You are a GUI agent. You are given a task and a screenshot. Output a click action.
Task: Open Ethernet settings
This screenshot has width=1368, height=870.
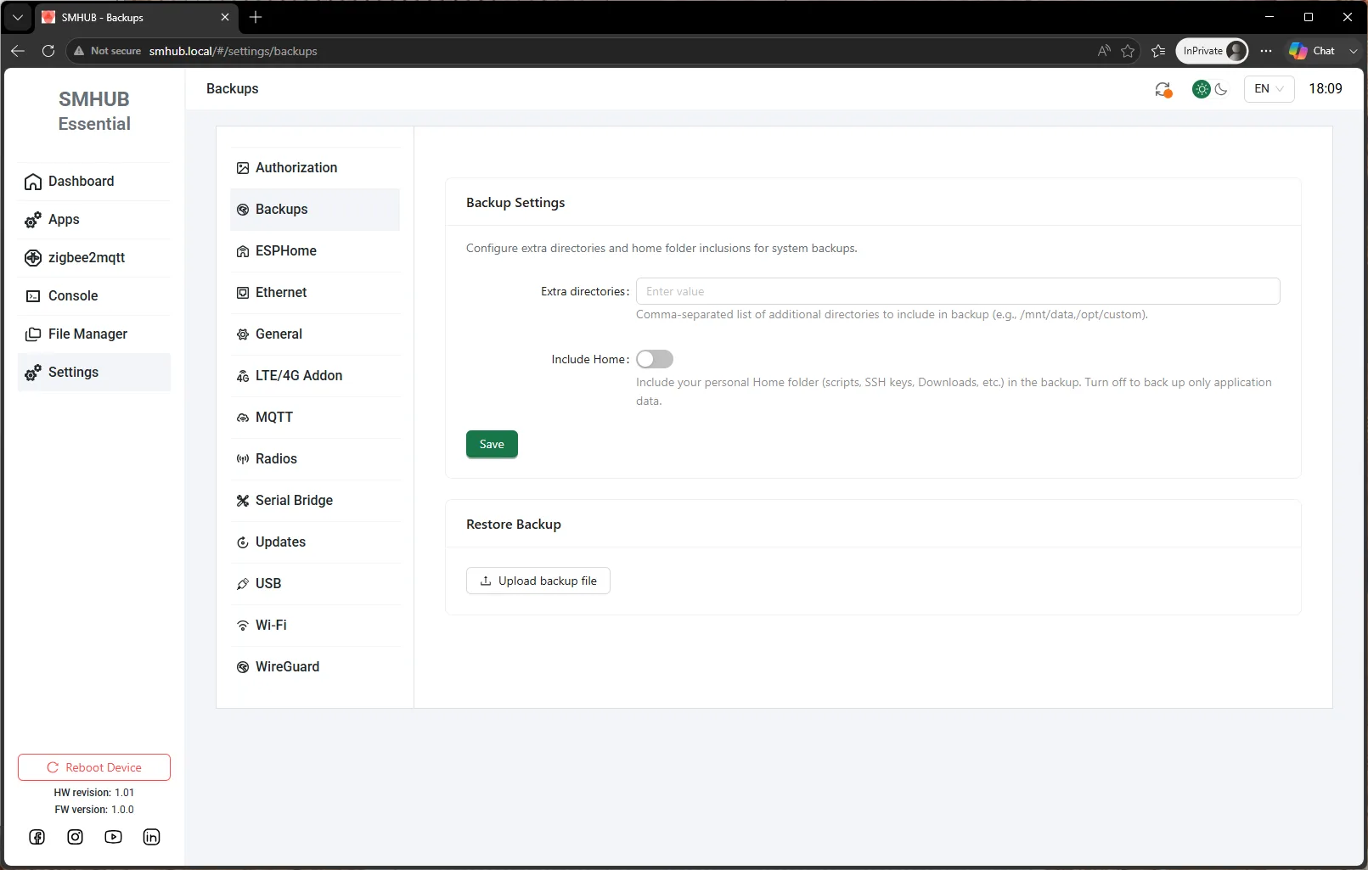click(x=315, y=293)
